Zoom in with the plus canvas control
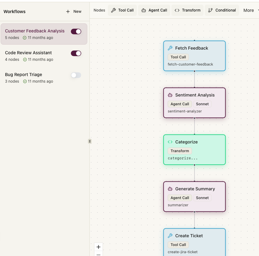This screenshot has width=259, height=256. pyautogui.click(x=98, y=247)
